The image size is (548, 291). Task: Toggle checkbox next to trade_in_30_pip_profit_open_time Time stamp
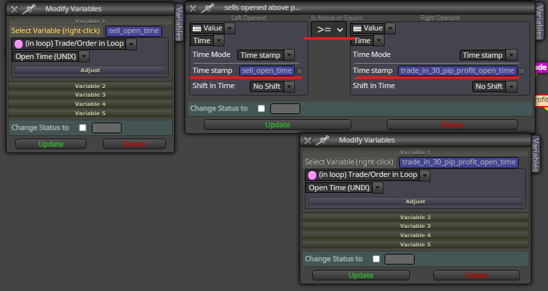pos(522,71)
